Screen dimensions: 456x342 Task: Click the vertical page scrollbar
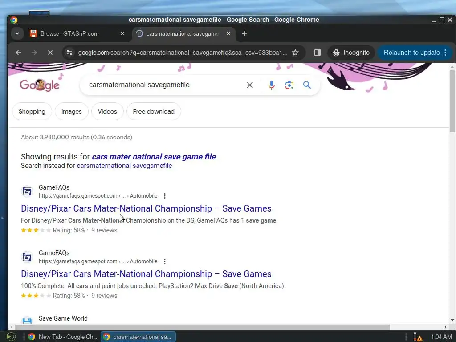pos(452,101)
